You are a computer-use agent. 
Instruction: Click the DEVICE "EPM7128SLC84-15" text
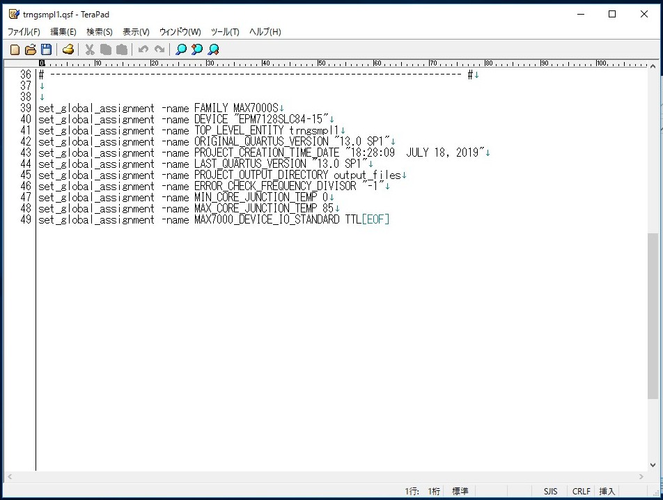tap(261, 119)
